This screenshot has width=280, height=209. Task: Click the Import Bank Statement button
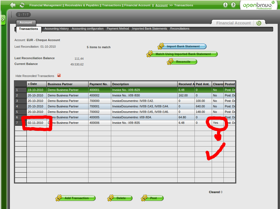183,46
